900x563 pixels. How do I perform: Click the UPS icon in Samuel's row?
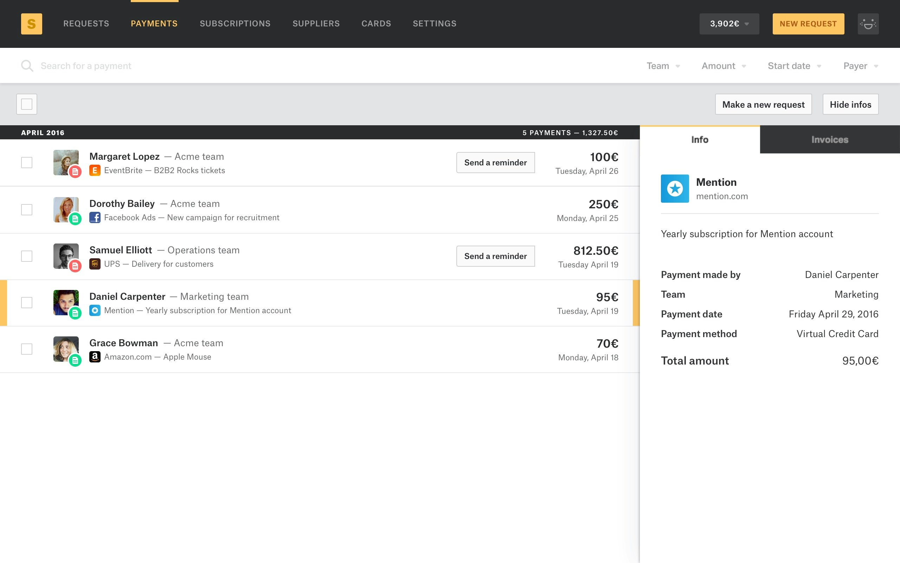pos(95,264)
